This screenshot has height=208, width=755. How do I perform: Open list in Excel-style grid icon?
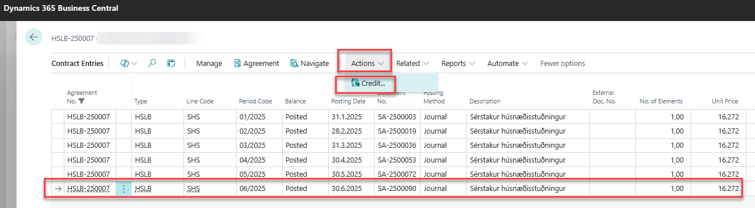click(171, 64)
